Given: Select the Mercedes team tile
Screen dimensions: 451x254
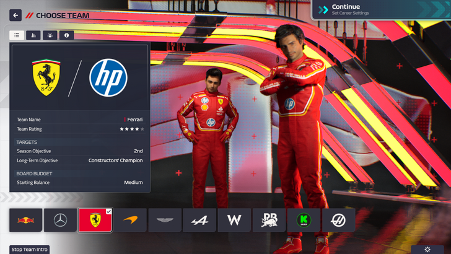Looking at the screenshot, I should 60,220.
